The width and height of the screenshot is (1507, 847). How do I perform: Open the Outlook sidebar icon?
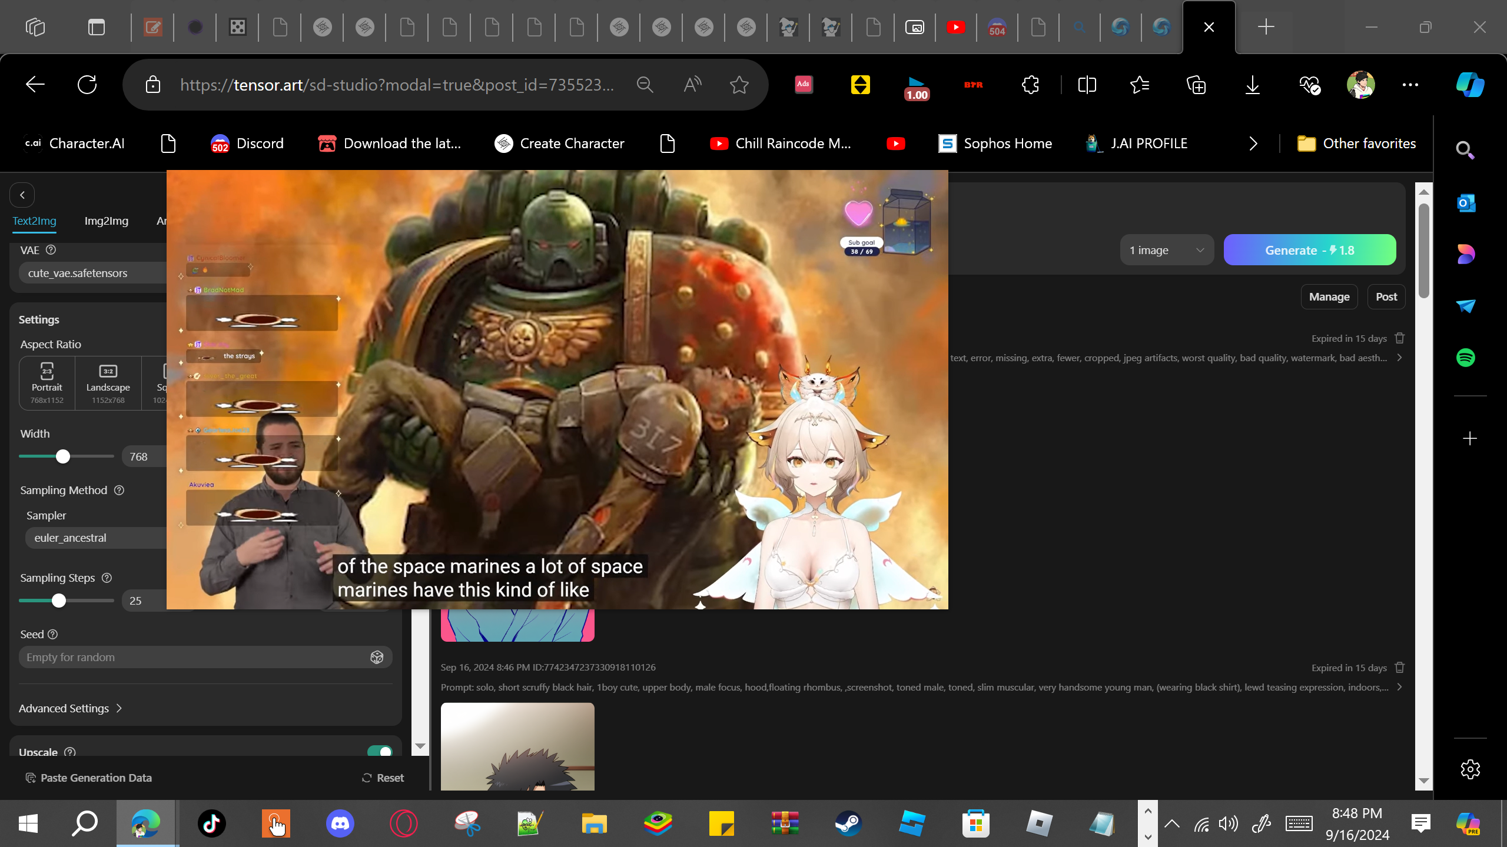click(1466, 204)
